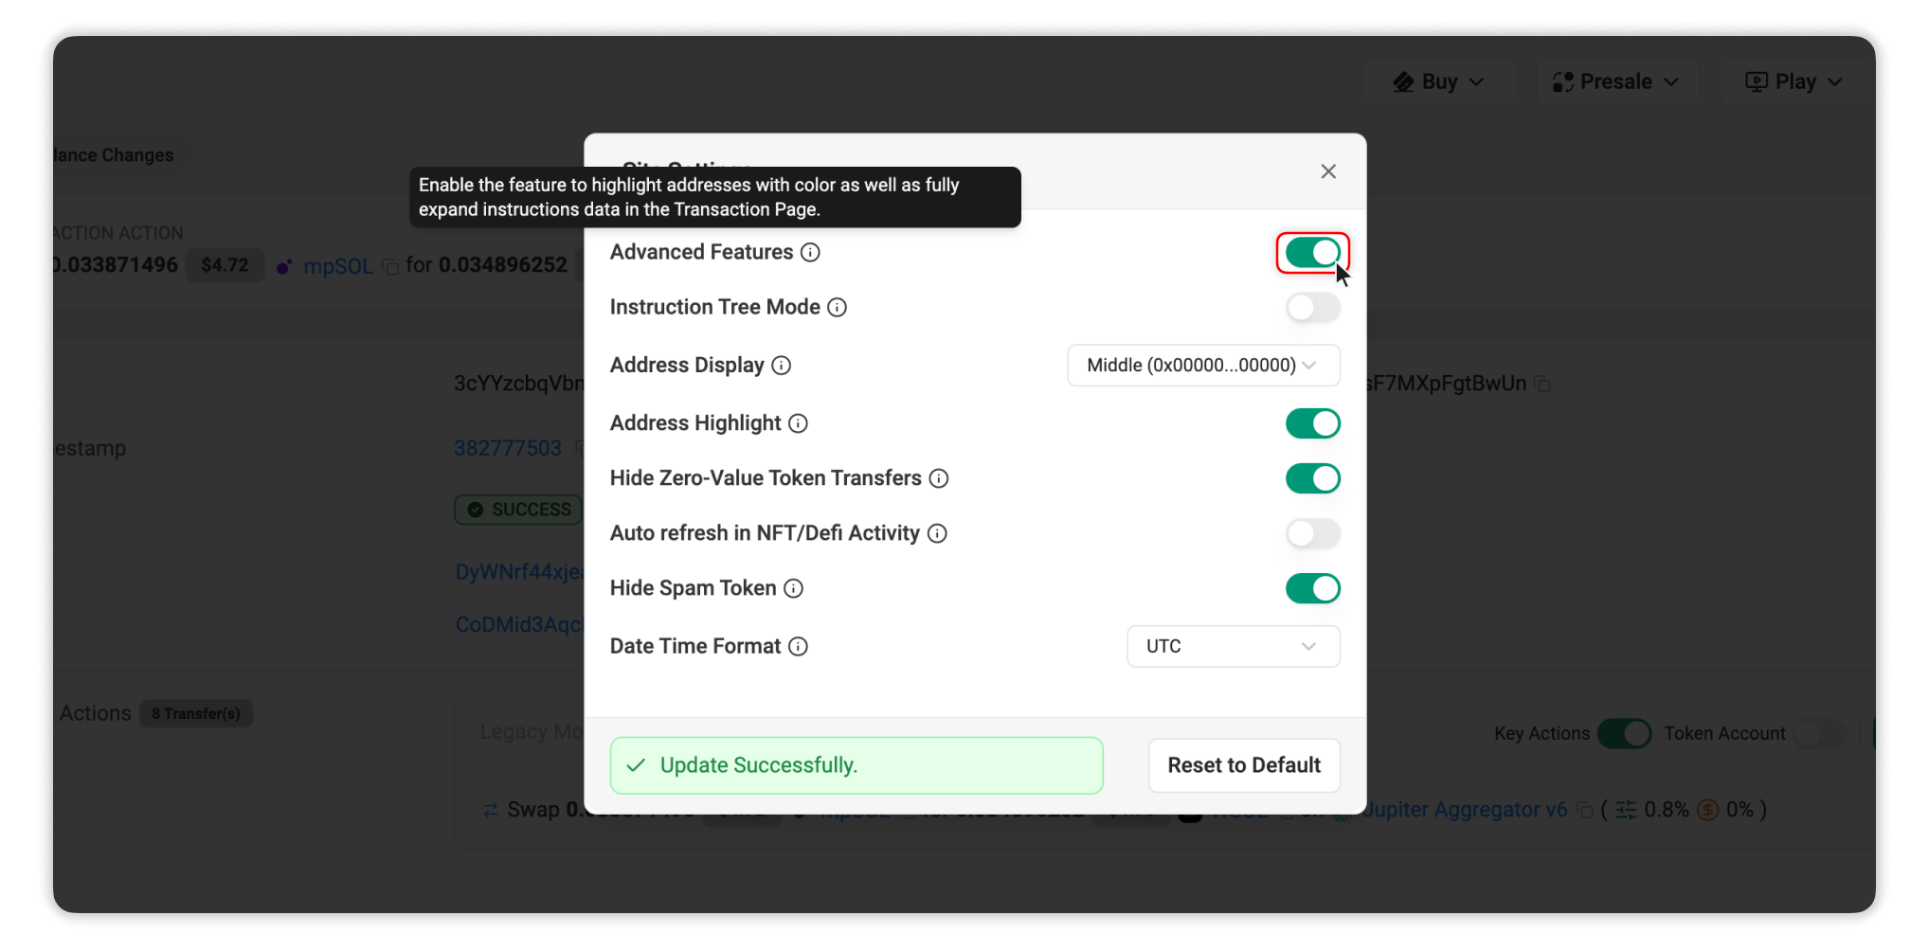Expand the Play menu chevron
The height and width of the screenshot is (951, 1929).
pos(1835,81)
